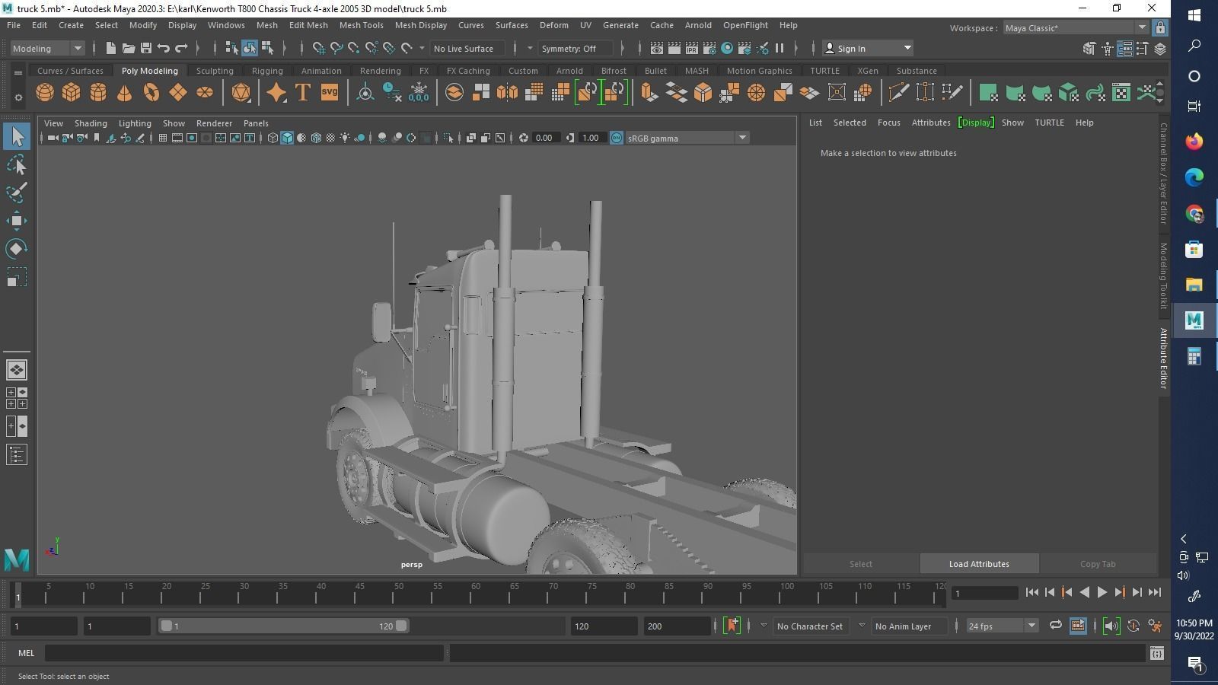Open the Edit Mesh menu
The width and height of the screenshot is (1218, 685).
point(308,25)
